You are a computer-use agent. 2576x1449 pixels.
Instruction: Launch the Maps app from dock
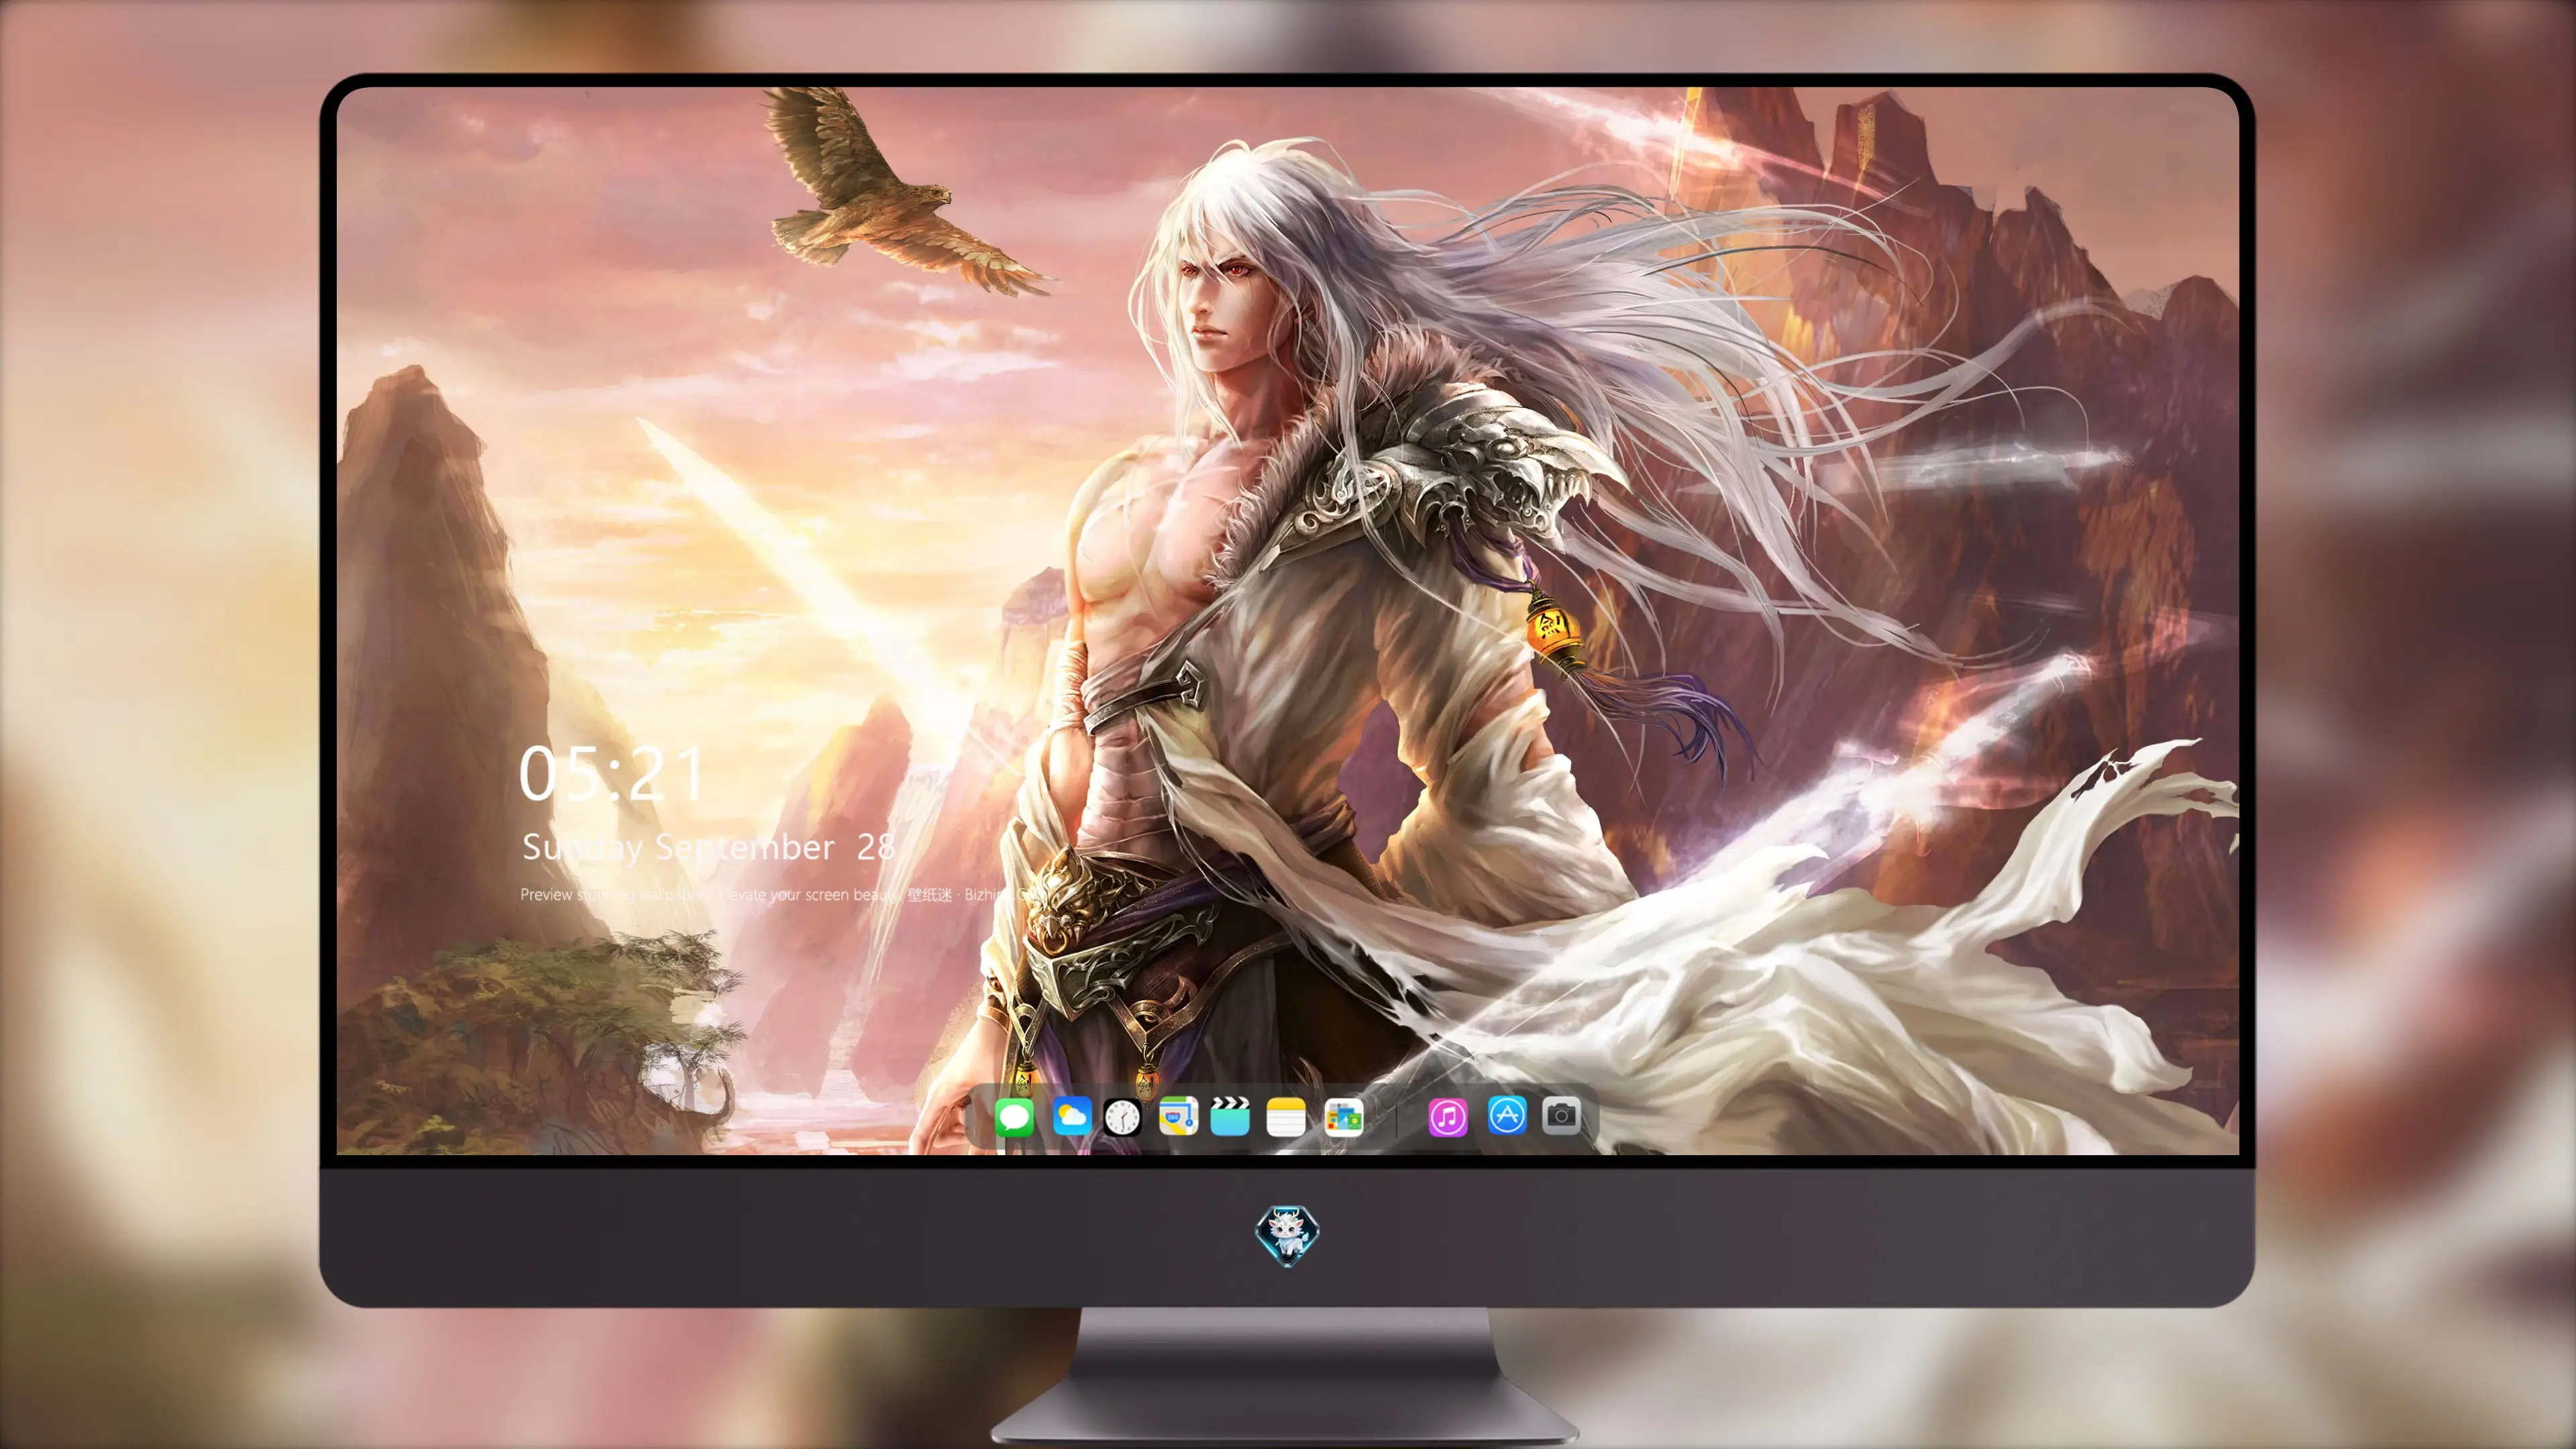tap(1178, 1116)
